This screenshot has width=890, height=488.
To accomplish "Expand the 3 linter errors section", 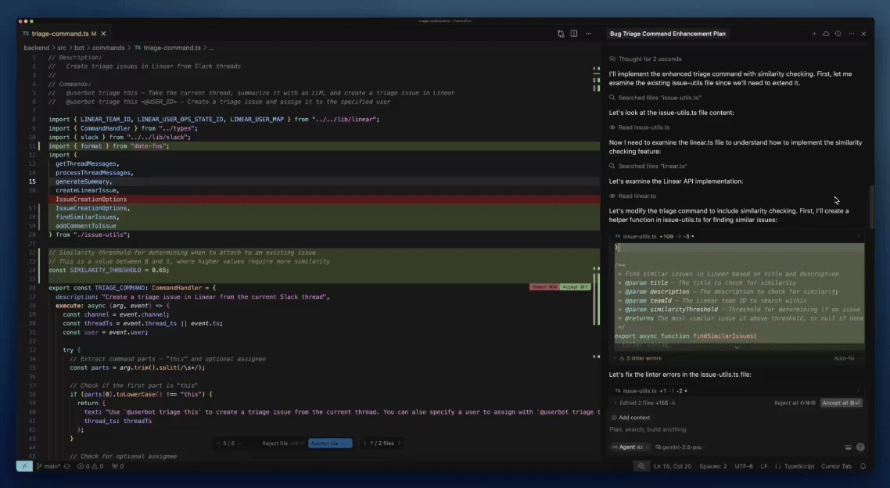I will click(615, 359).
